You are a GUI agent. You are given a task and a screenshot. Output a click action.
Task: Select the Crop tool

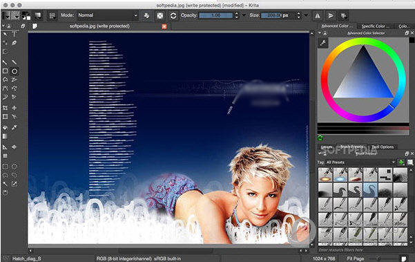[5, 108]
